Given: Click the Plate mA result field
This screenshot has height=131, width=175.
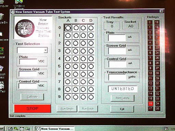Looking at the screenshot, I should click(x=117, y=38).
